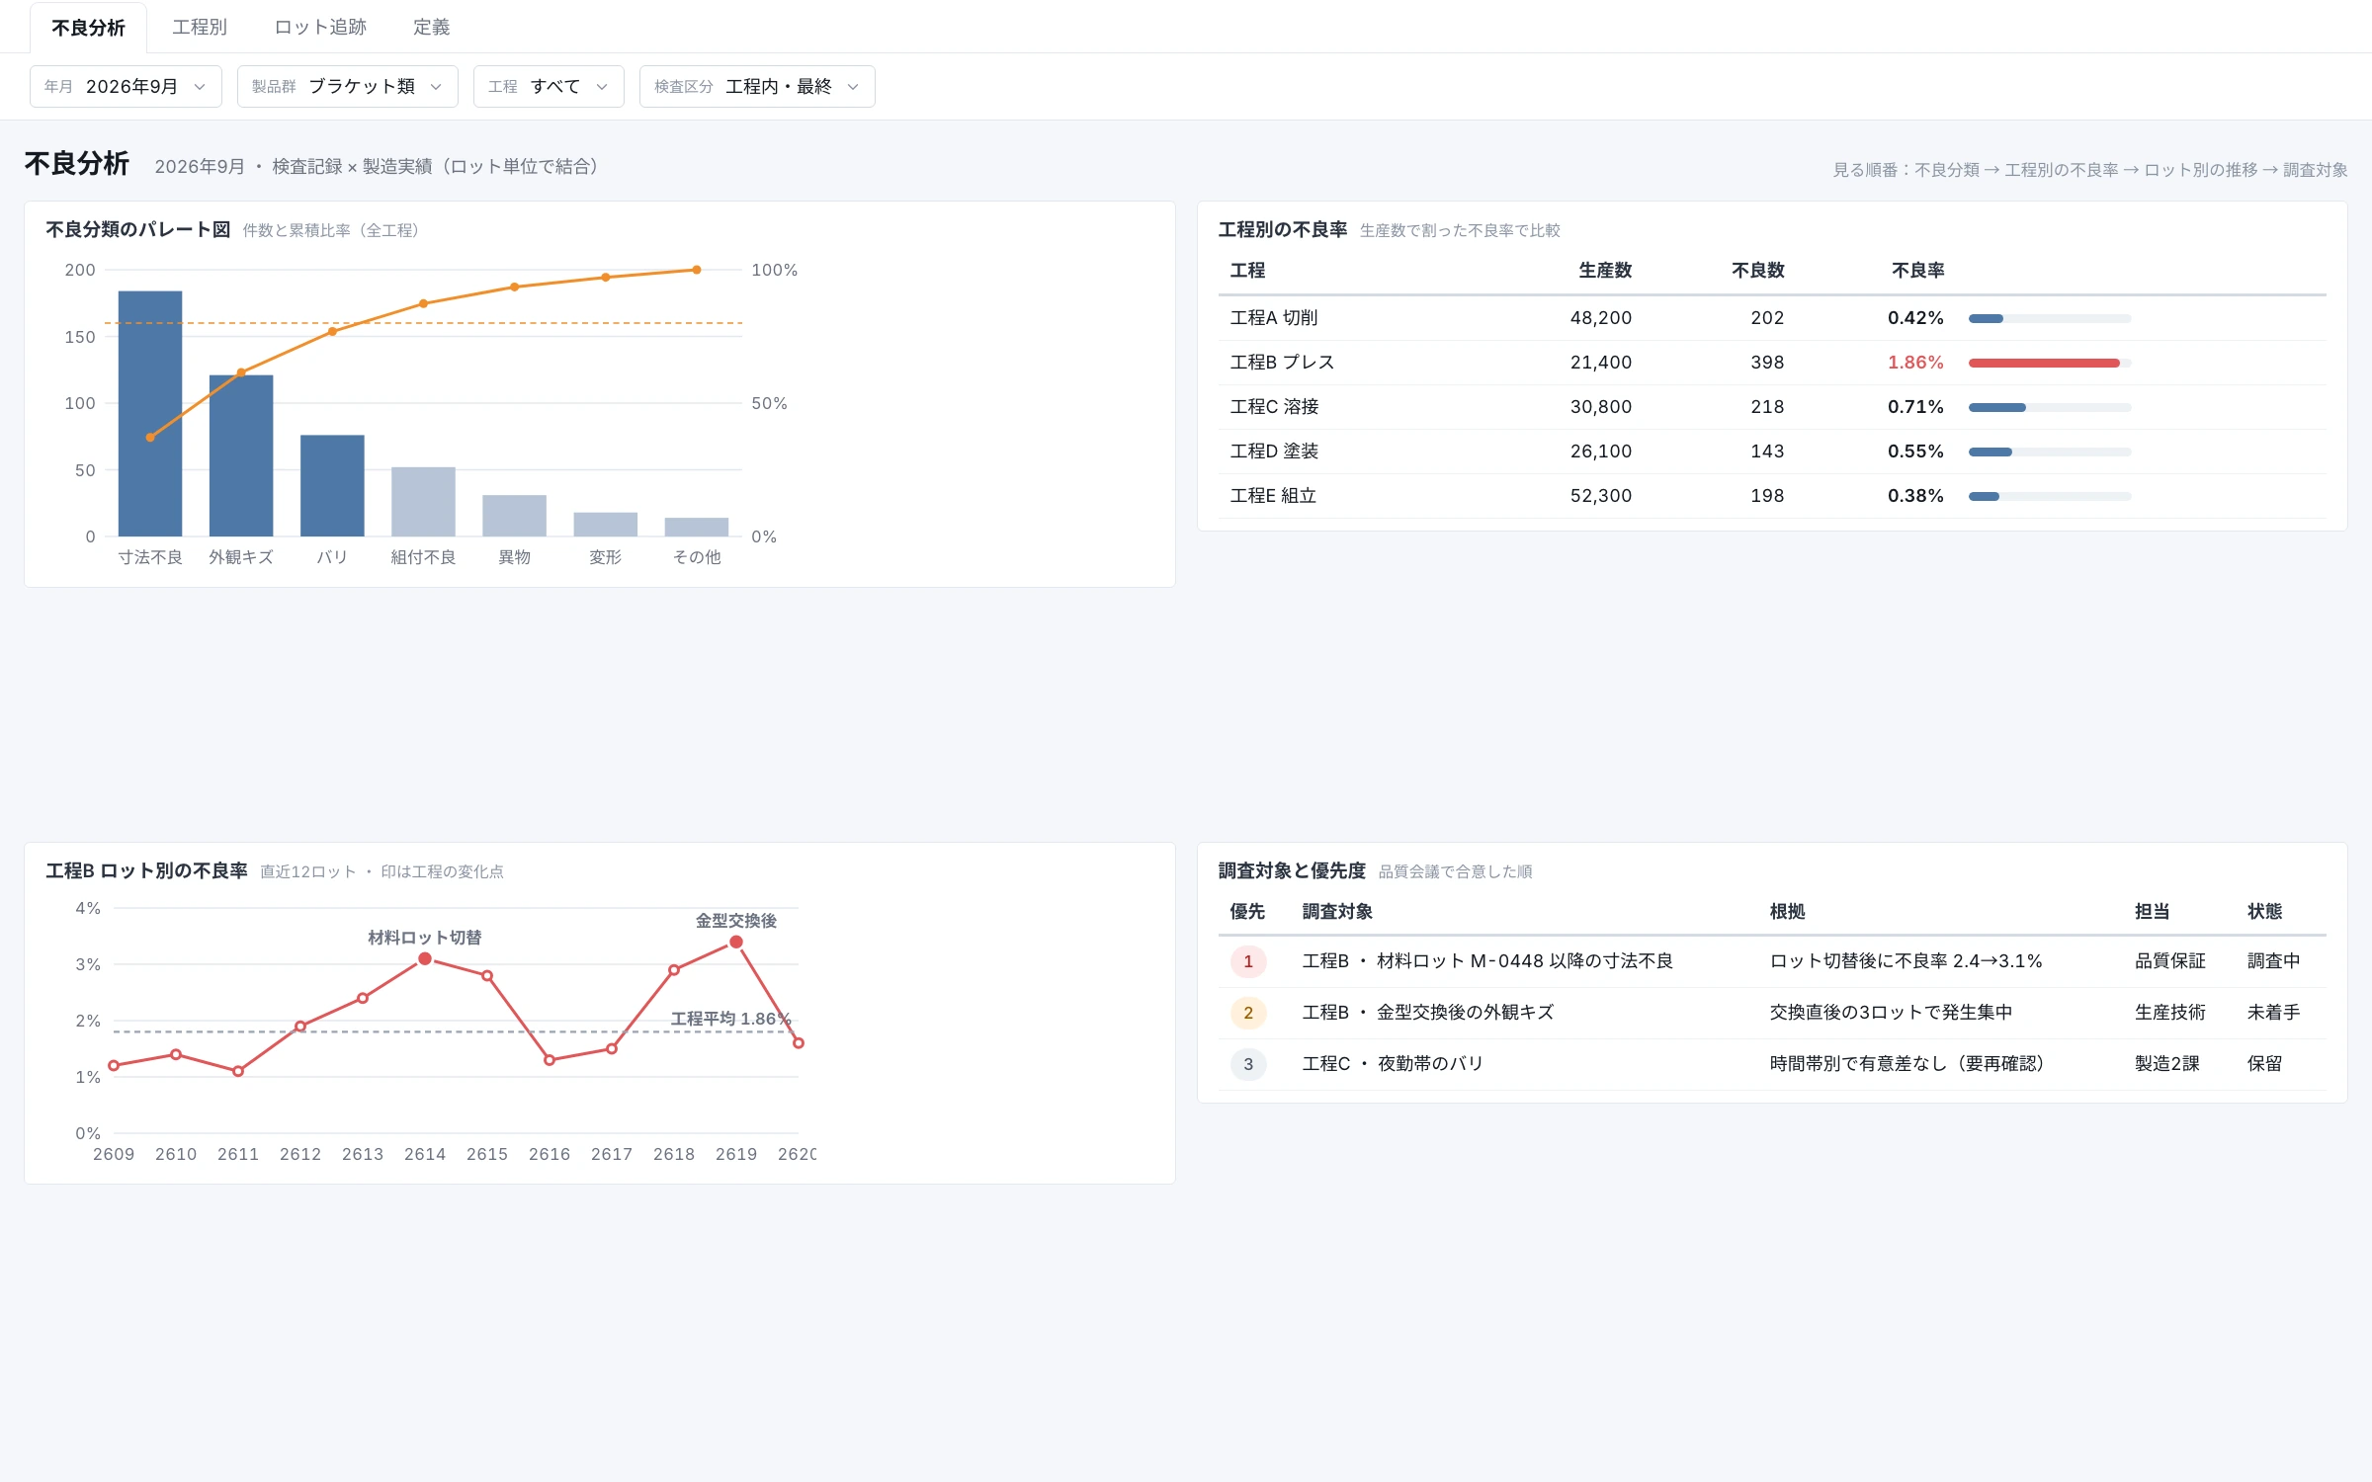Click the 金型交換後 marker point on lot chart

click(736, 942)
